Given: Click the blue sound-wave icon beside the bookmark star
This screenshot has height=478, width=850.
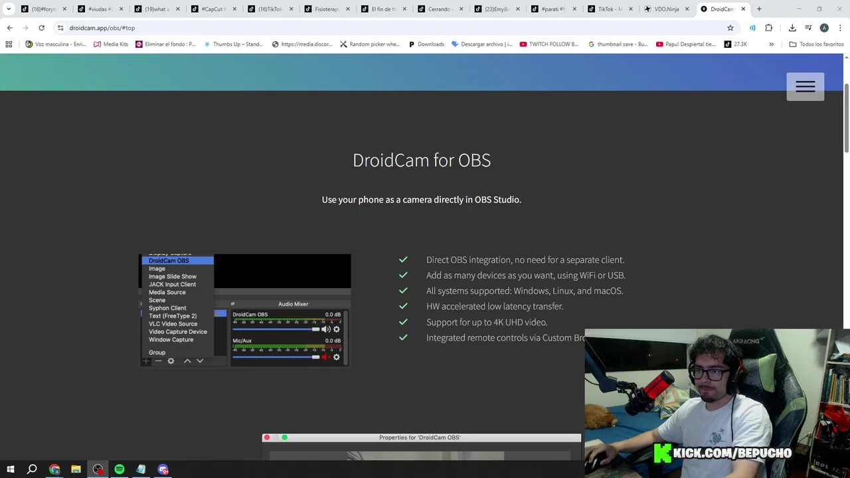Looking at the screenshot, I should 752,28.
